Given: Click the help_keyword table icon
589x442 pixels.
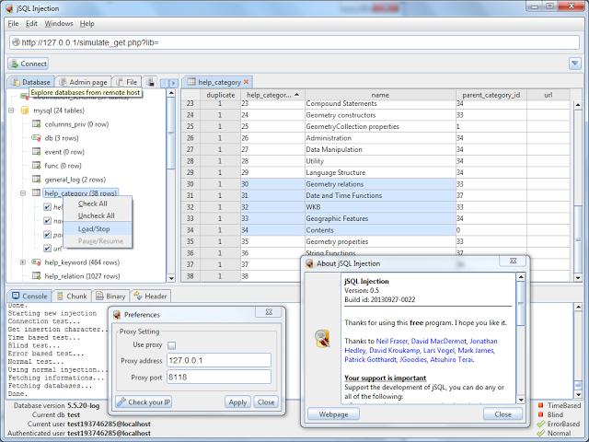Looking at the screenshot, I should pos(37,262).
